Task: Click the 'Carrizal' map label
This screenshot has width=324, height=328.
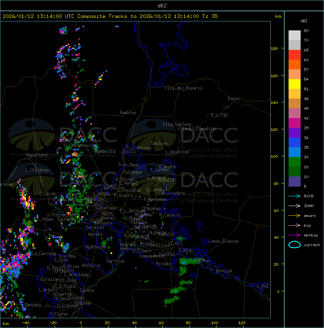Action: tap(116, 261)
